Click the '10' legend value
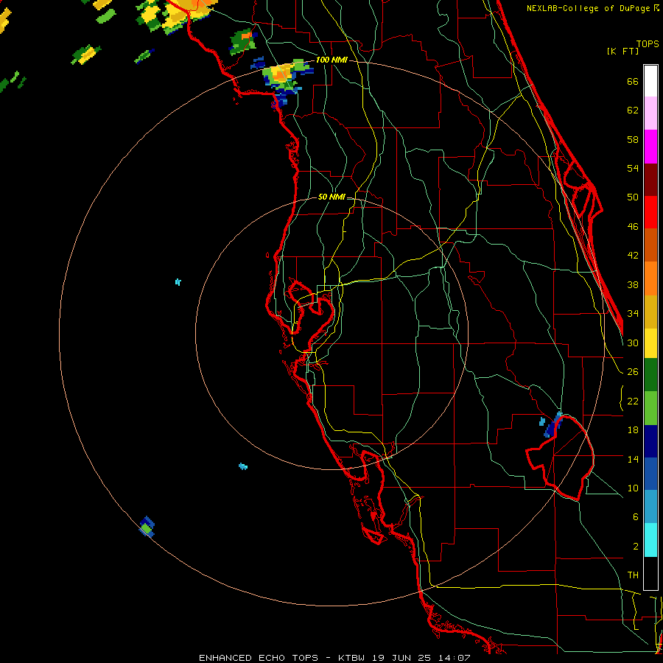This screenshot has height=663, width=663. click(x=633, y=488)
